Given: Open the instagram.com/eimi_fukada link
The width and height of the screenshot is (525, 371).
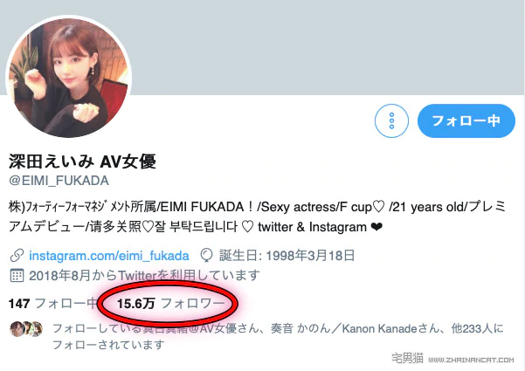Looking at the screenshot, I should pyautogui.click(x=109, y=256).
